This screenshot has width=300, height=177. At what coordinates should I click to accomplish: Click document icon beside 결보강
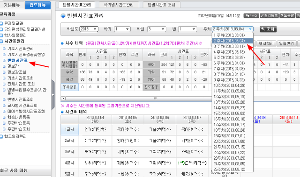[4, 66]
